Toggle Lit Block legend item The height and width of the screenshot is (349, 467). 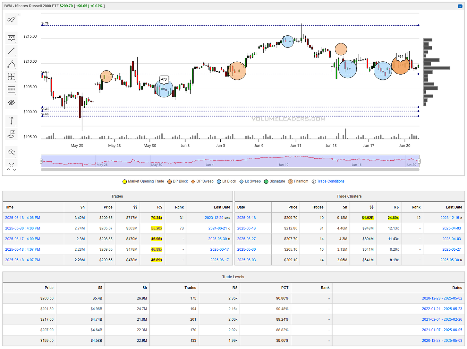(x=226, y=181)
